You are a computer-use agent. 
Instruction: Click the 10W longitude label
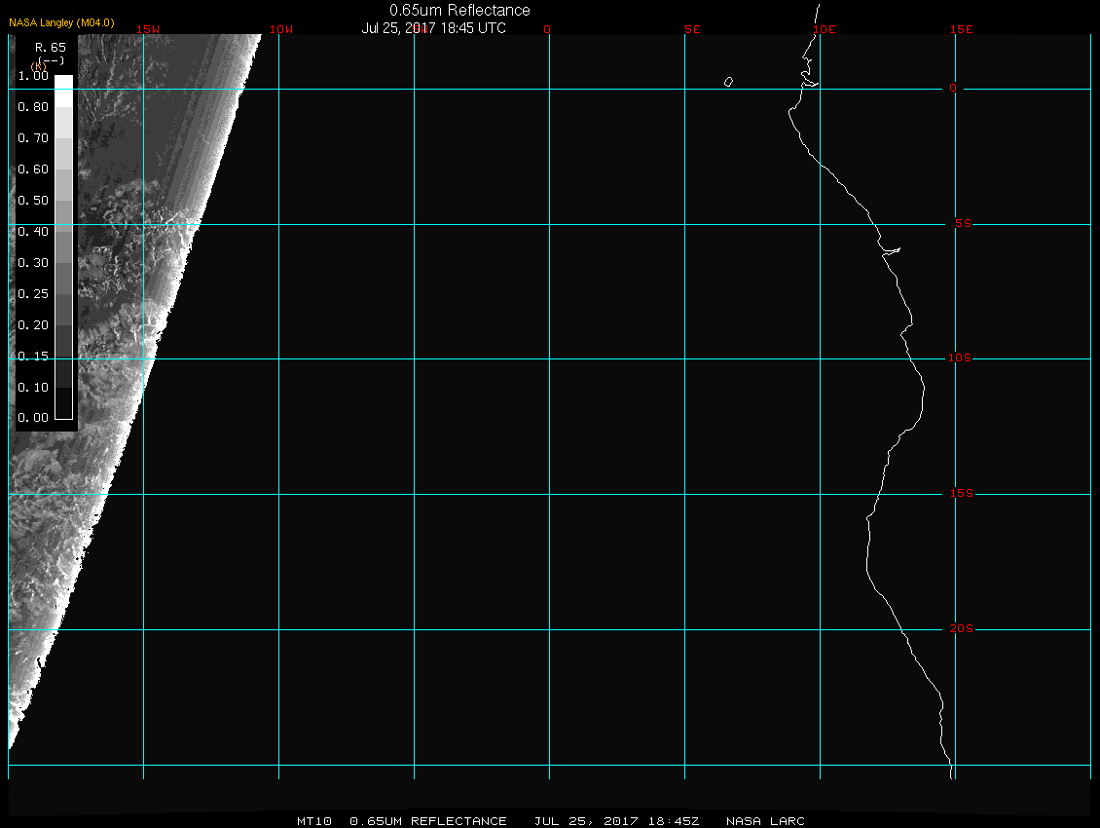pos(280,29)
